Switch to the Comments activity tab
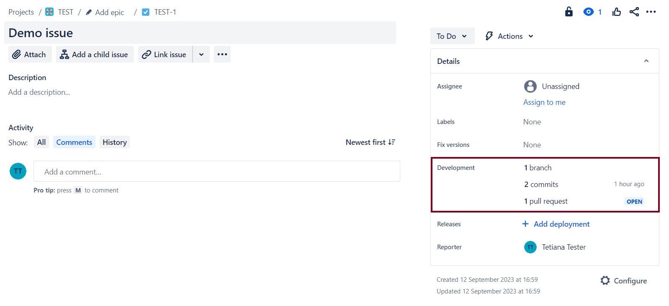Image resolution: width=669 pixels, height=306 pixels. tap(74, 142)
